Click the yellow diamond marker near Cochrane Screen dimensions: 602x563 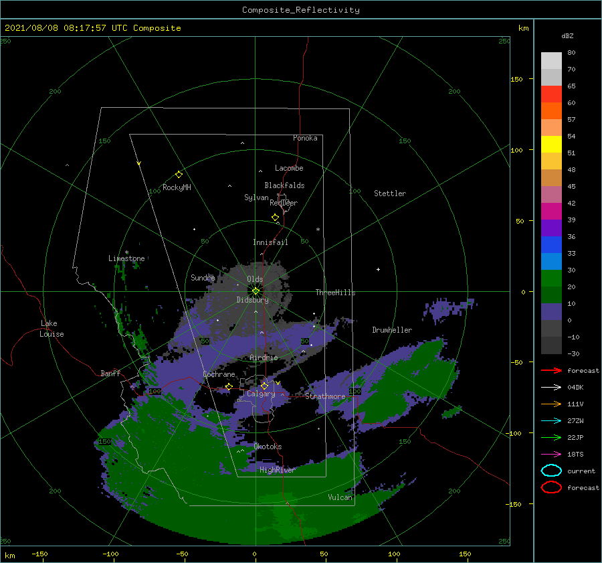point(229,386)
